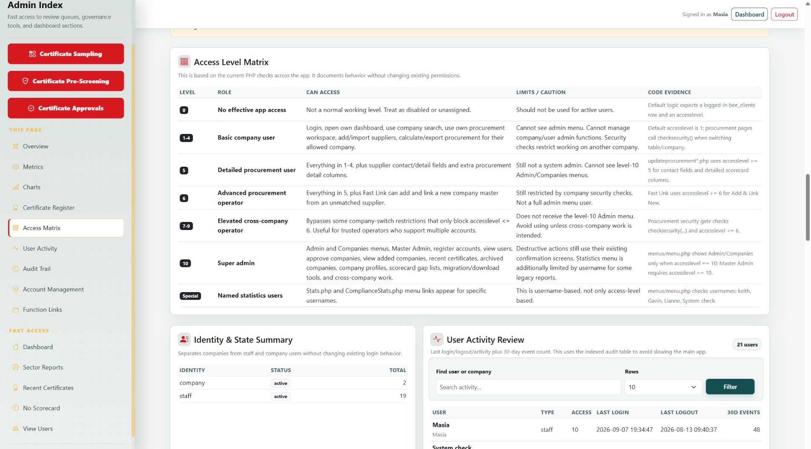
Task: Click the Dashboard button in header
Action: pyautogui.click(x=749, y=14)
